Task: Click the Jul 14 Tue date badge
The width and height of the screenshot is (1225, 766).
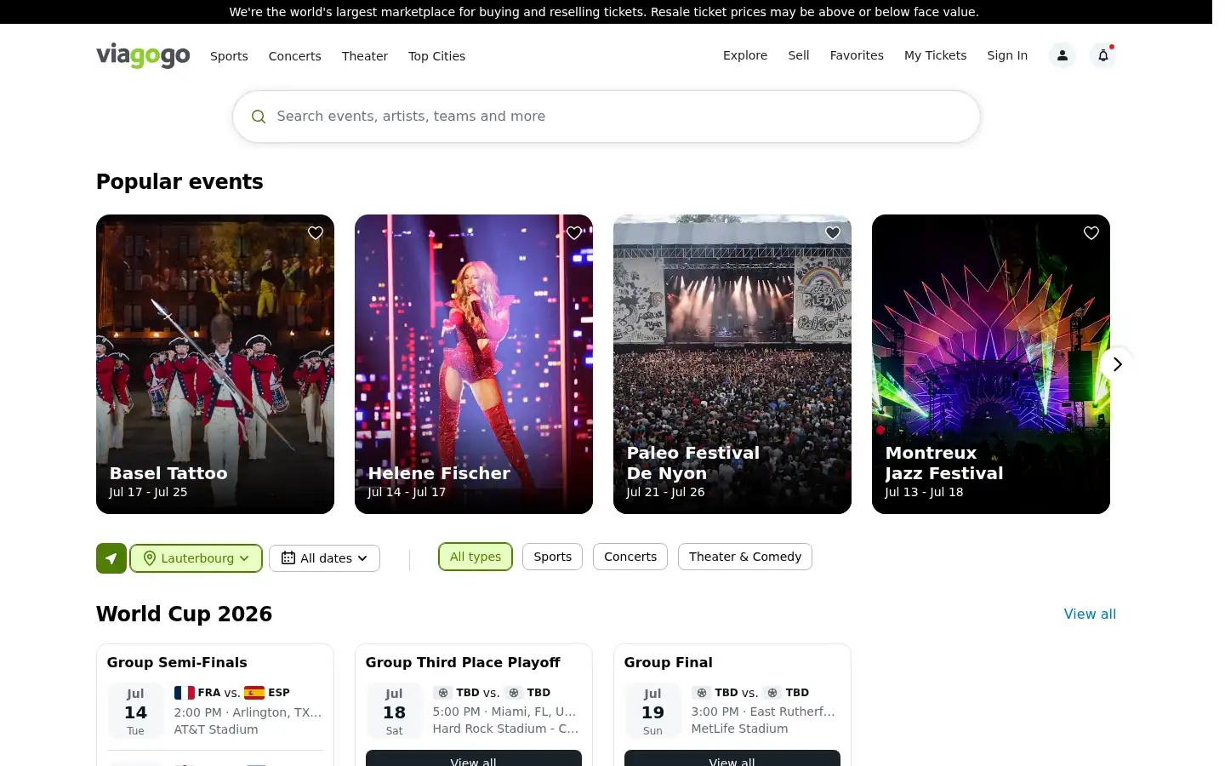Action: pos(135,712)
